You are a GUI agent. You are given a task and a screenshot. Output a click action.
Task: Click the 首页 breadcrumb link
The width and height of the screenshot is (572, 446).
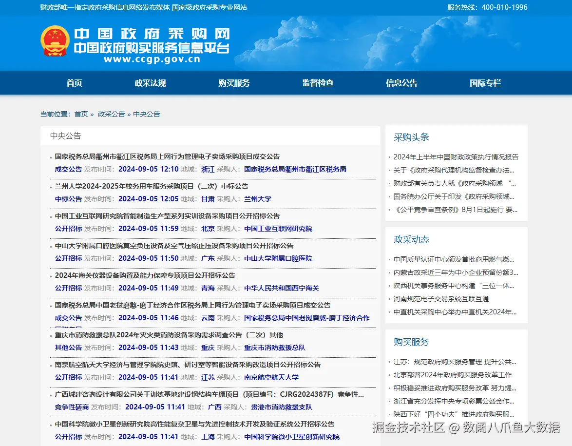[81, 114]
